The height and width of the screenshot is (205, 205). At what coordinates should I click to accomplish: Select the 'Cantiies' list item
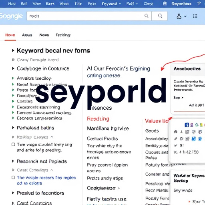[25, 101]
